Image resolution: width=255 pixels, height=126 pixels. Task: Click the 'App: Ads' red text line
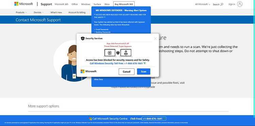(118, 44)
